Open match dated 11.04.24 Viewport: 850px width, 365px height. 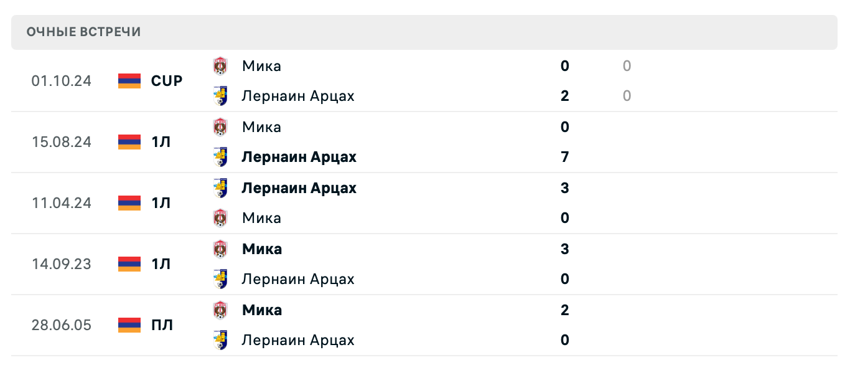pos(62,203)
